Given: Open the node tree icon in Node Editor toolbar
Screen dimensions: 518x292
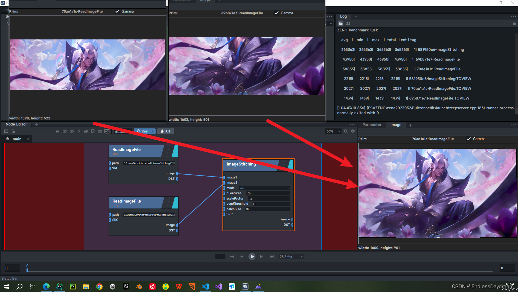Looking at the screenshot, I should (13, 131).
